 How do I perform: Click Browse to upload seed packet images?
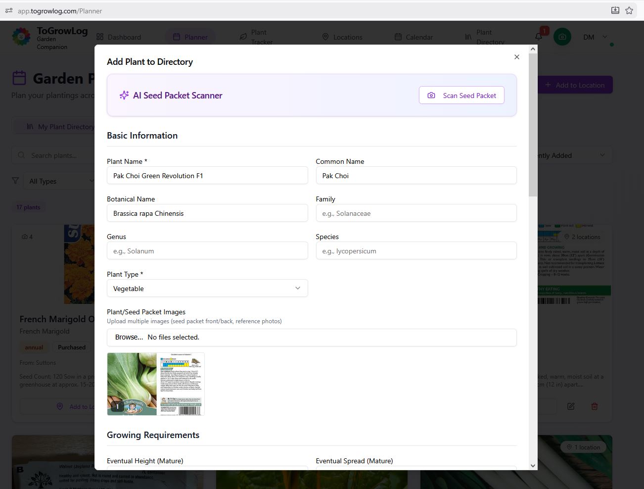[x=129, y=337]
